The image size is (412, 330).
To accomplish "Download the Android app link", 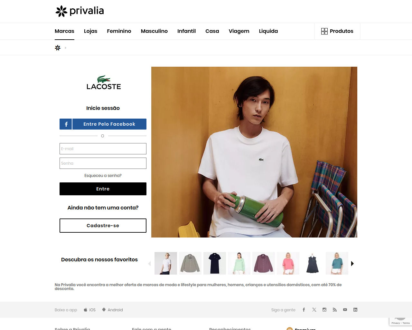I will point(112,310).
